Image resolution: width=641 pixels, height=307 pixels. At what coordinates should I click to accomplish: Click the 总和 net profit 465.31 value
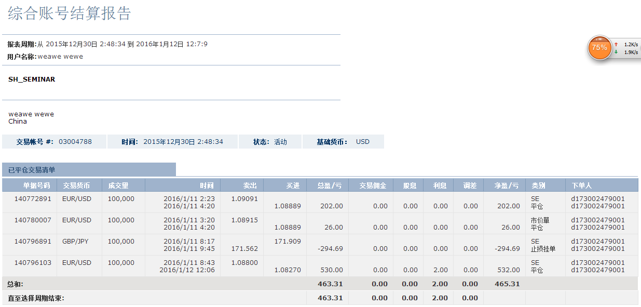(x=507, y=284)
